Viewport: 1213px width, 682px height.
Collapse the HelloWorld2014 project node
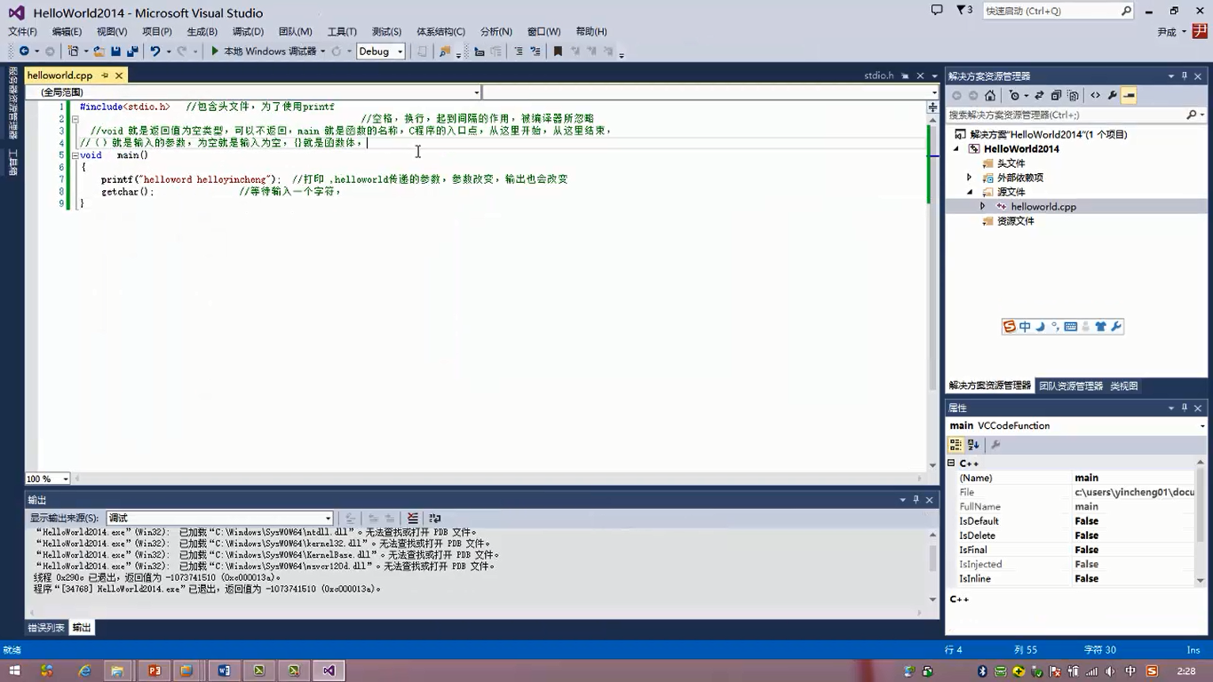(956, 149)
